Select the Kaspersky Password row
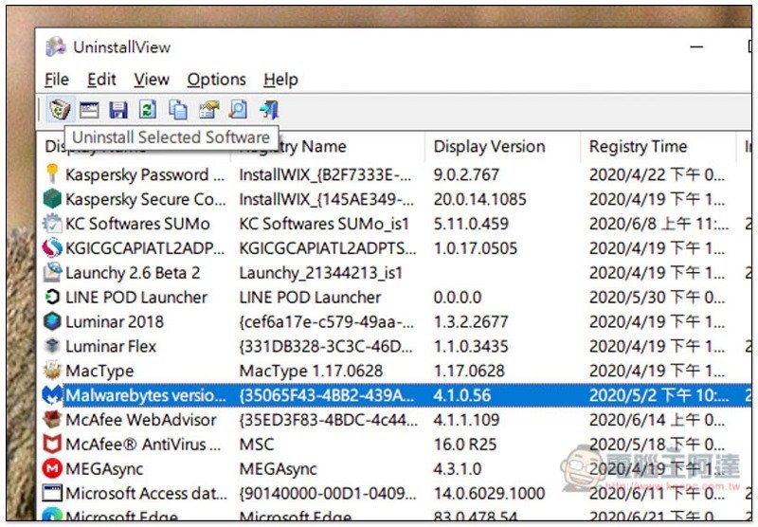 point(136,175)
